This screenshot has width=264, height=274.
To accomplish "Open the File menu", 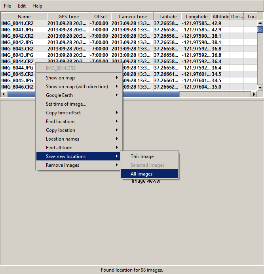I will (8, 6).
